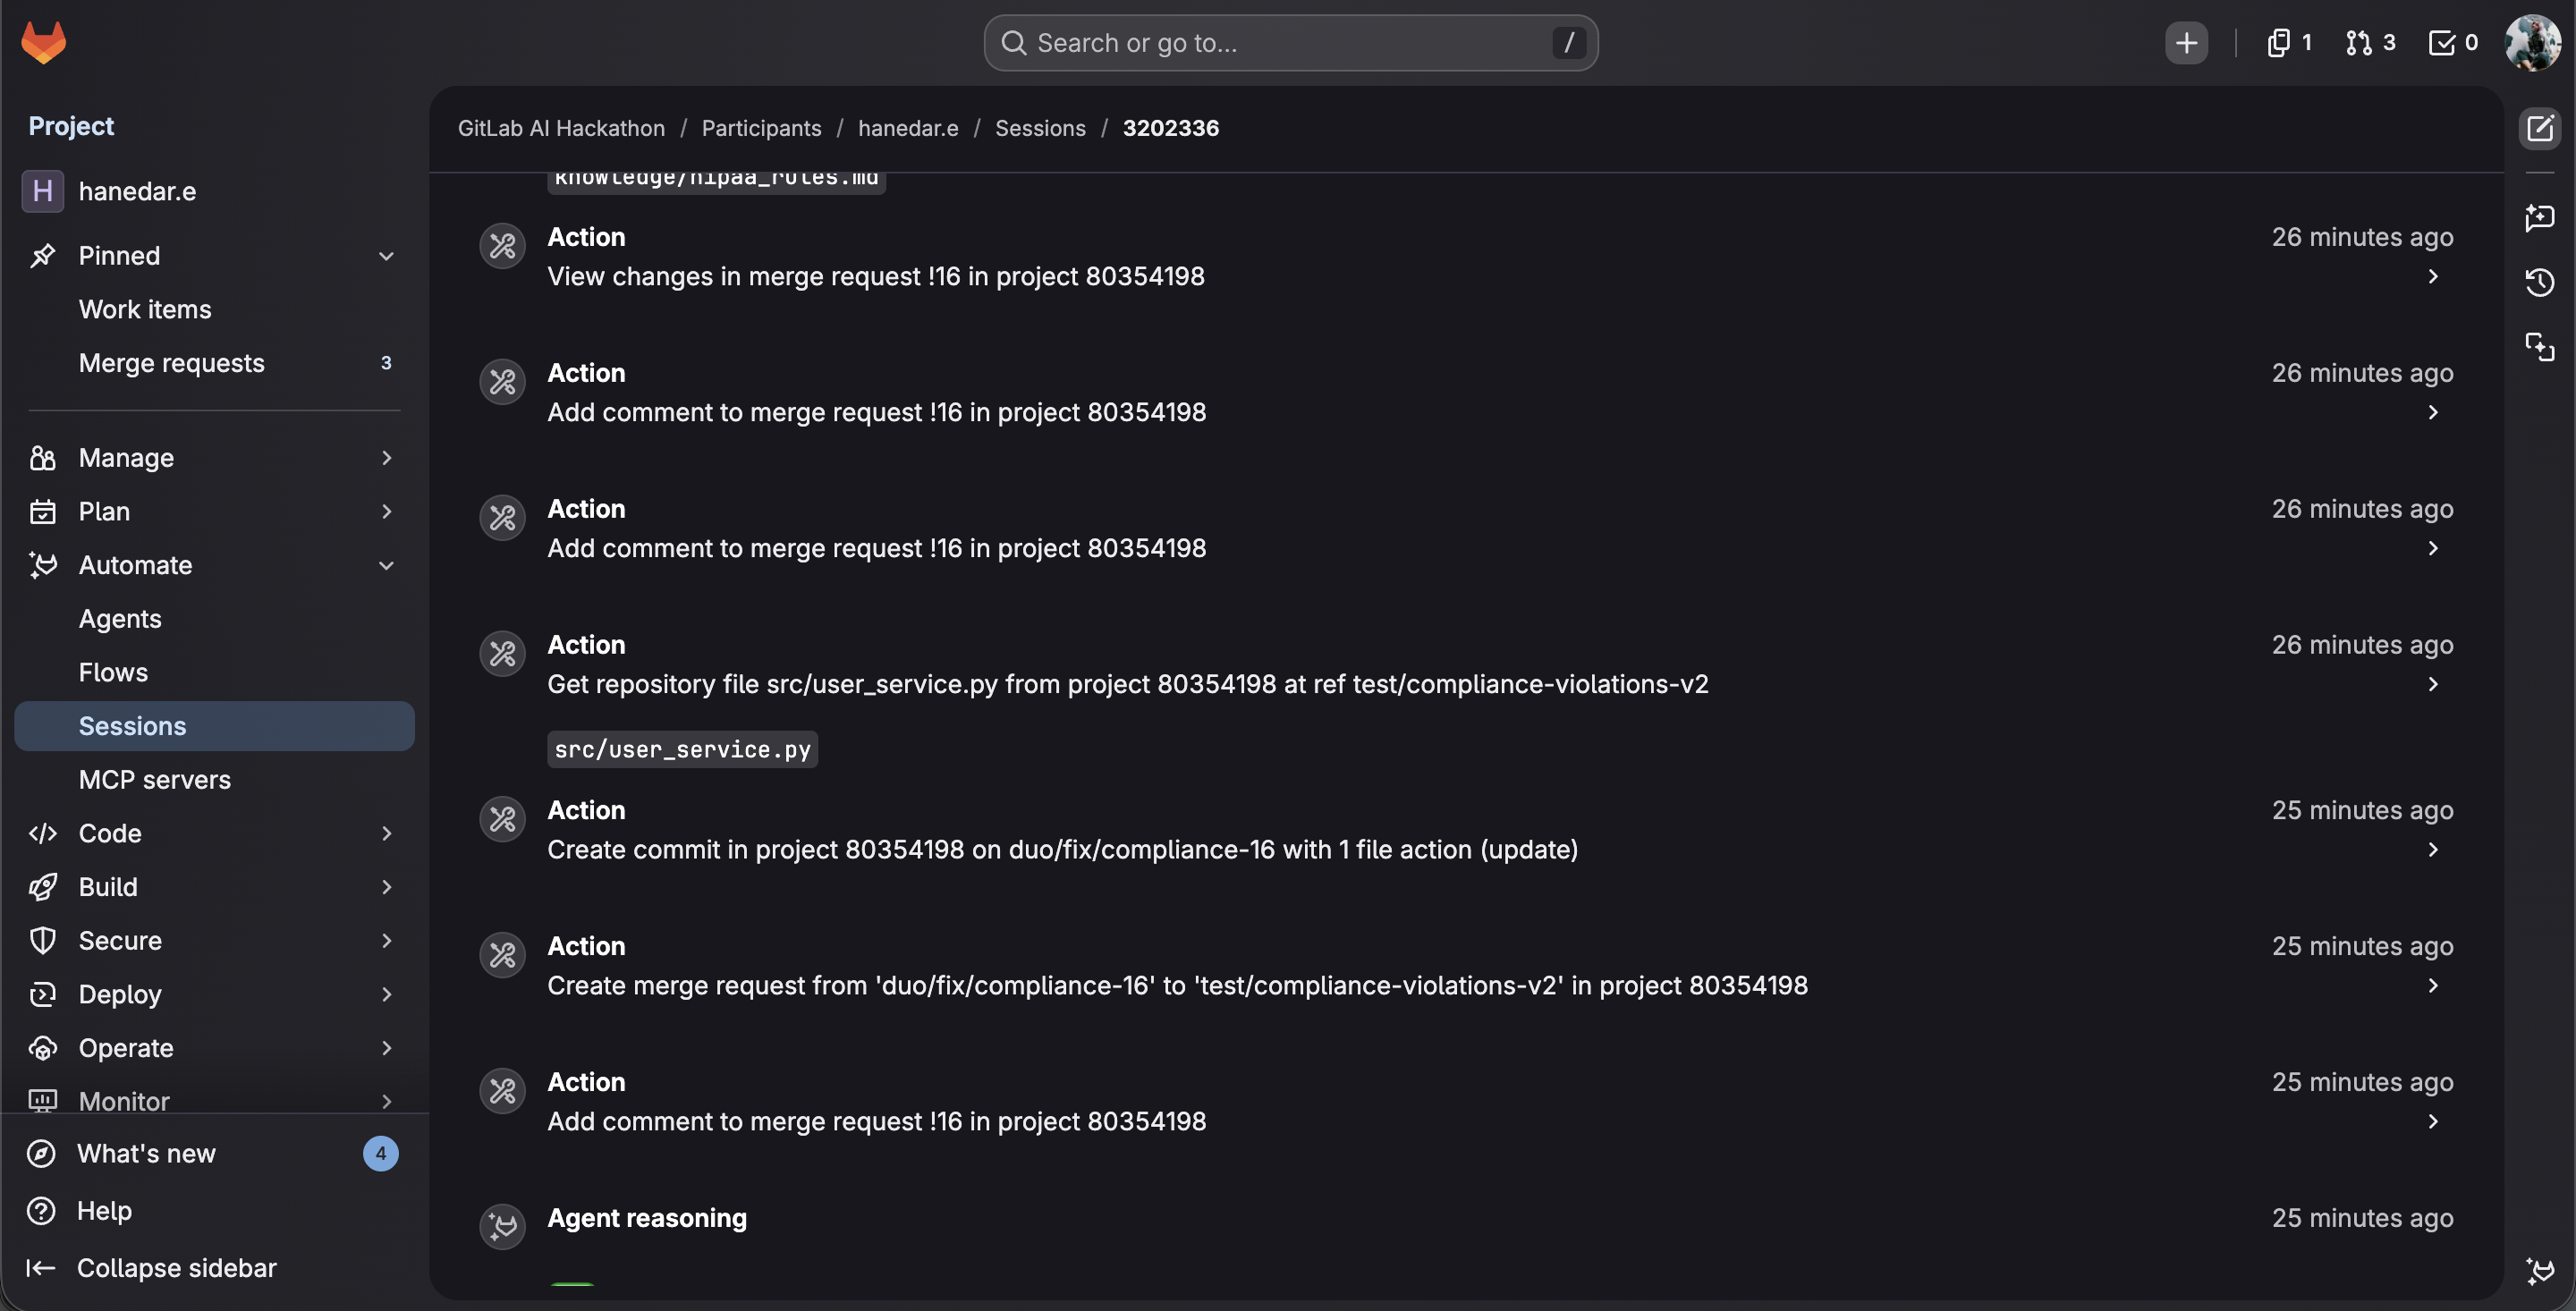Open merge requests counter in top bar
The height and width of the screenshot is (1311, 2576).
point(2370,43)
